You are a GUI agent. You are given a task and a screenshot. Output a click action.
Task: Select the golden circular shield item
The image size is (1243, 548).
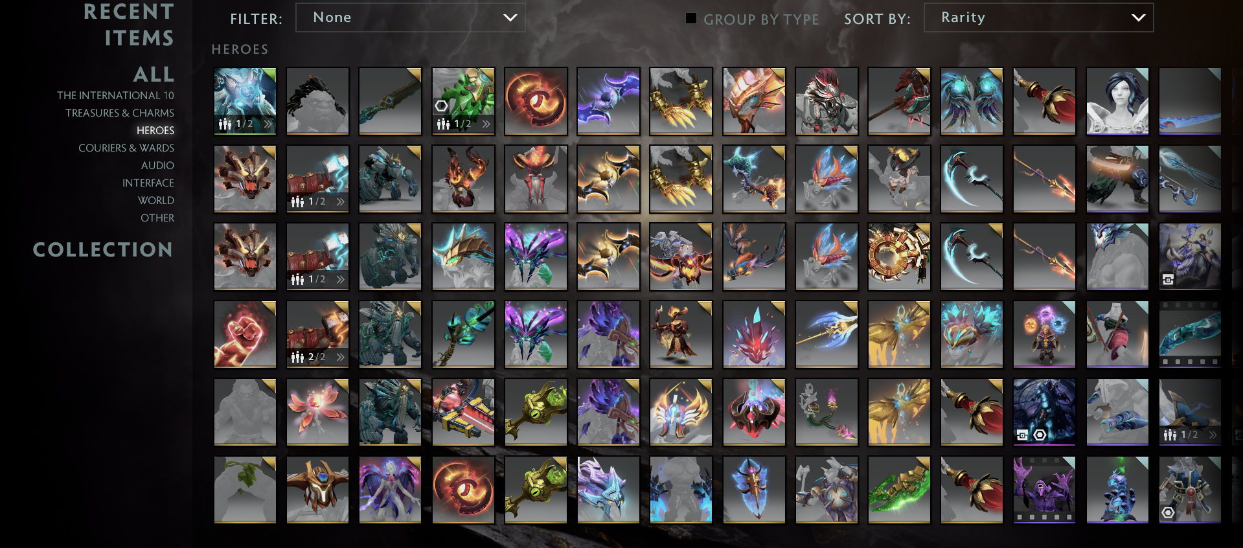click(x=899, y=257)
